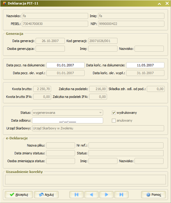171x203 pixels.
Task: Go to the next record
Action: tap(106, 195)
